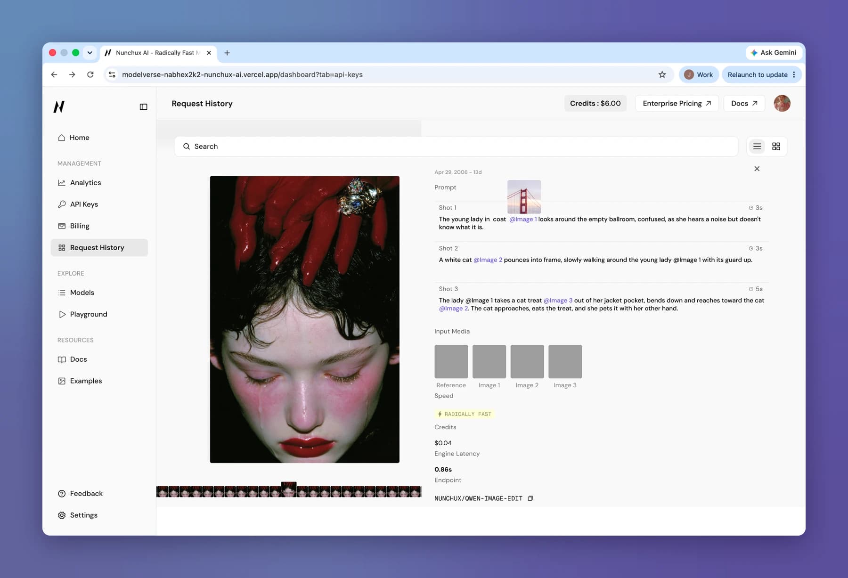This screenshot has width=848, height=578.
Task: Open the Playground
Action: [x=89, y=314]
